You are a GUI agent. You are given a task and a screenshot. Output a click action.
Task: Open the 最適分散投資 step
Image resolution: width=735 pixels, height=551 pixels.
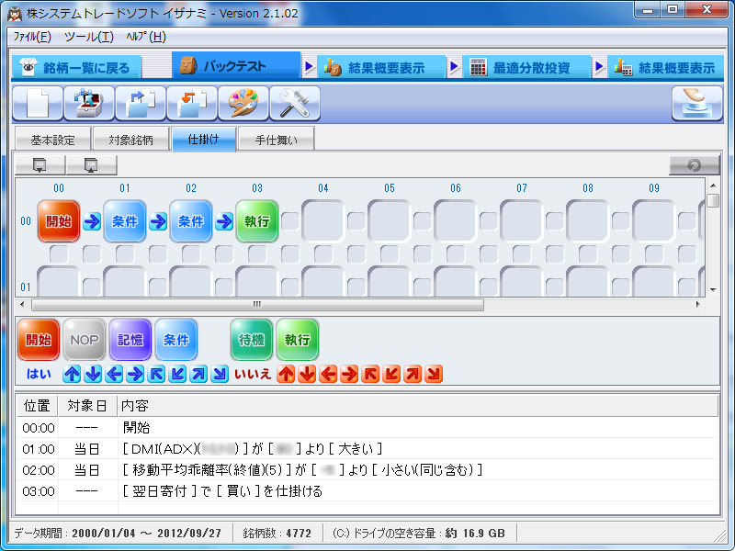[x=526, y=68]
